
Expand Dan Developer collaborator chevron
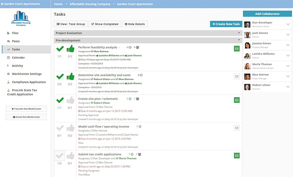pos(288,24)
